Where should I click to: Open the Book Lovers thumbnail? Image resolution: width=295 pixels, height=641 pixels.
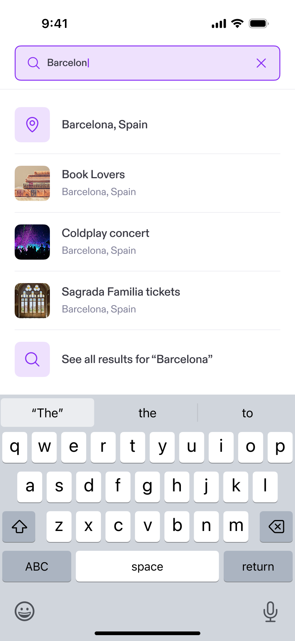click(32, 183)
